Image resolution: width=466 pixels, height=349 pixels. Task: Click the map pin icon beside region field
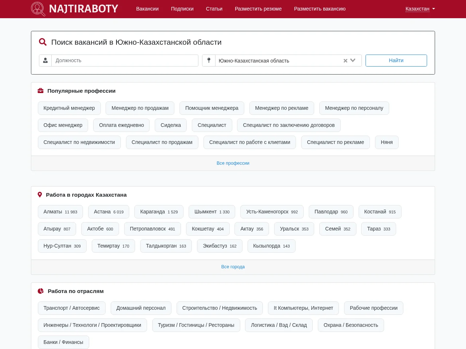point(209,60)
